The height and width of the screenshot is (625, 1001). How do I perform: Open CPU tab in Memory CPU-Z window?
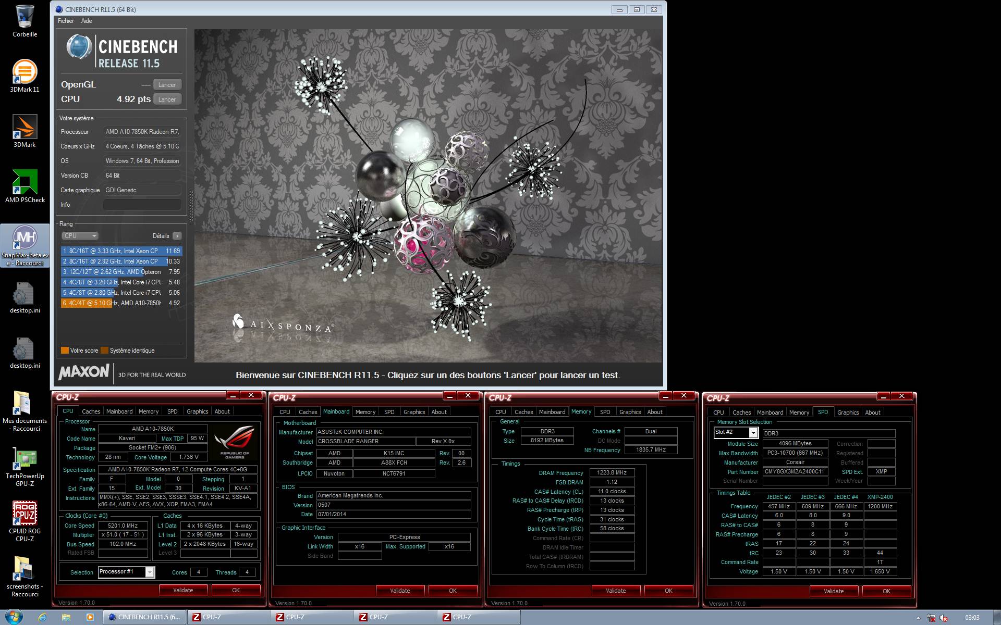[x=500, y=412]
